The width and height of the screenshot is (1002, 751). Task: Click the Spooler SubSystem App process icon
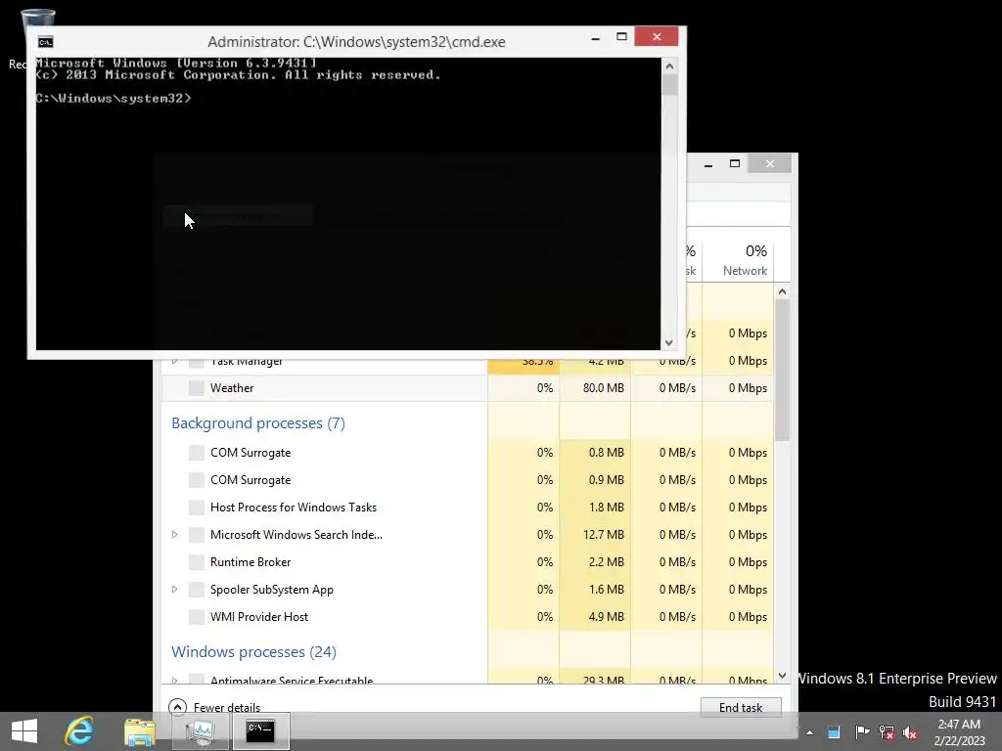[x=196, y=590]
